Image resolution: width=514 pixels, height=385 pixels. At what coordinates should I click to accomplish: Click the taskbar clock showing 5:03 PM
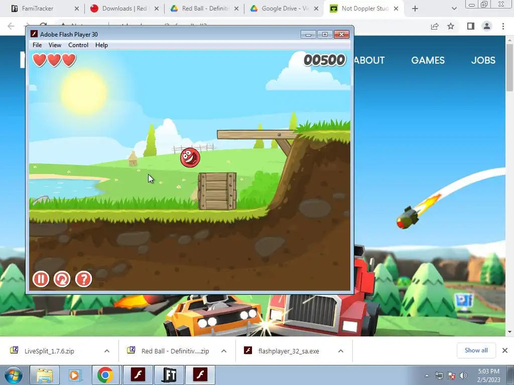click(488, 375)
